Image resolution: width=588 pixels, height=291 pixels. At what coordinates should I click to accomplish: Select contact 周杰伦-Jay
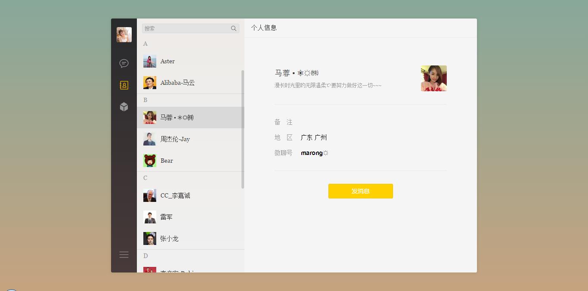click(x=190, y=139)
